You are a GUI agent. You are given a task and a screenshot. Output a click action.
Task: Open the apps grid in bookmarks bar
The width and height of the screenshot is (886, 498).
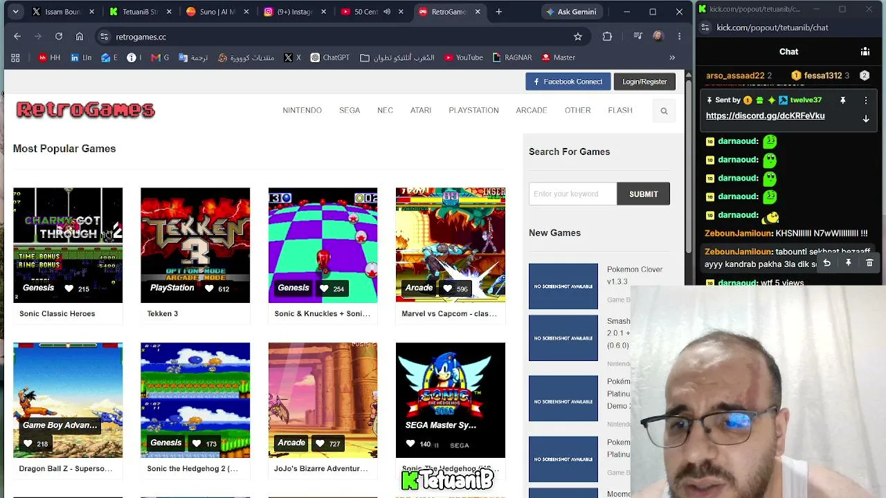pos(15,57)
